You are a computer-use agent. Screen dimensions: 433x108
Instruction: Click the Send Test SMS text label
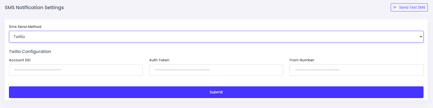412,7
